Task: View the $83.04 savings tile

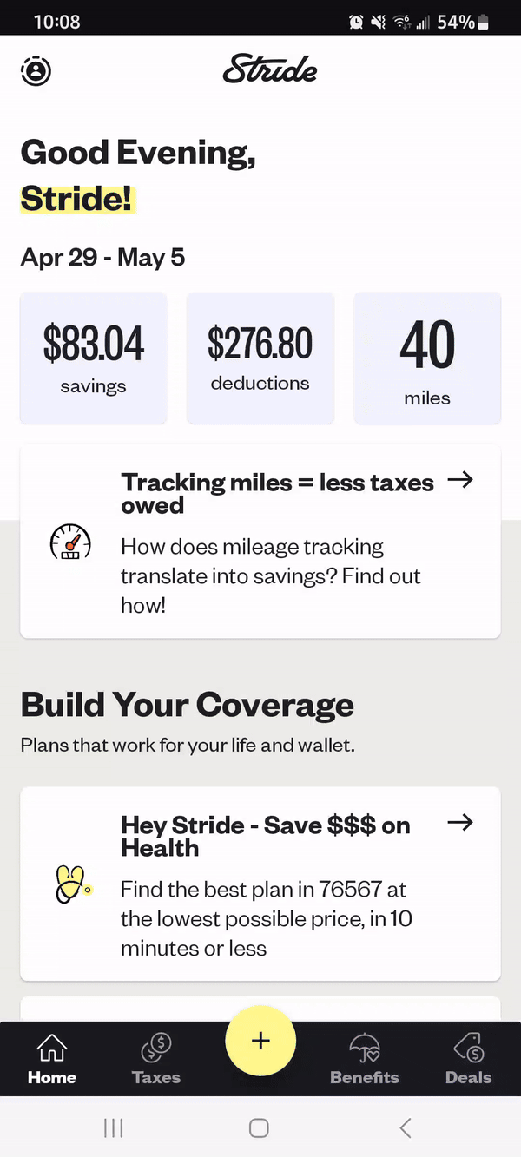Action: coord(94,358)
